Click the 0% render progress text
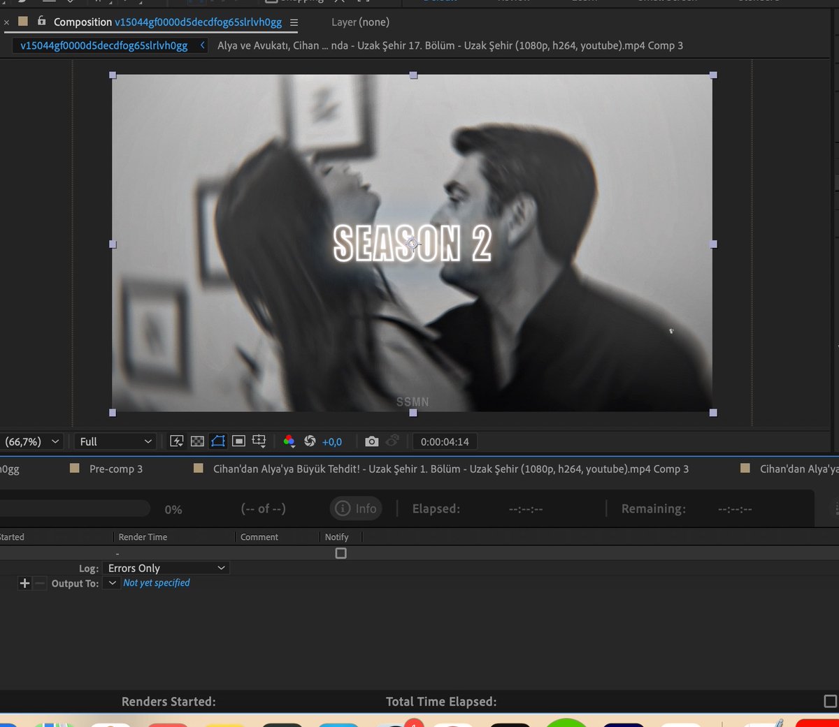Screen dimensions: 839x727 [x=173, y=509]
